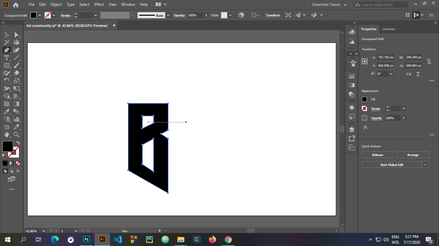Image resolution: width=439 pixels, height=246 pixels.
Task: Open the stroke weight dropdown in control bar
Action: 96,15
